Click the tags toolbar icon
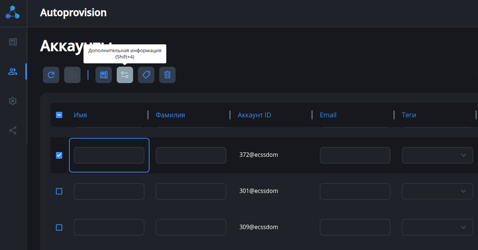The image size is (478, 250). coord(146,75)
